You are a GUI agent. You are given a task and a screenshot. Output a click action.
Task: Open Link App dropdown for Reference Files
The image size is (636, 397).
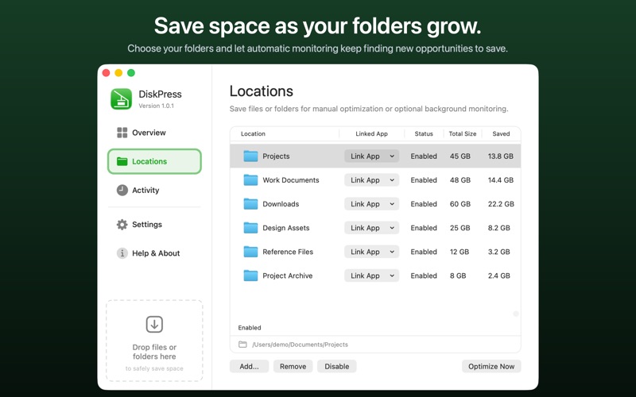(371, 252)
